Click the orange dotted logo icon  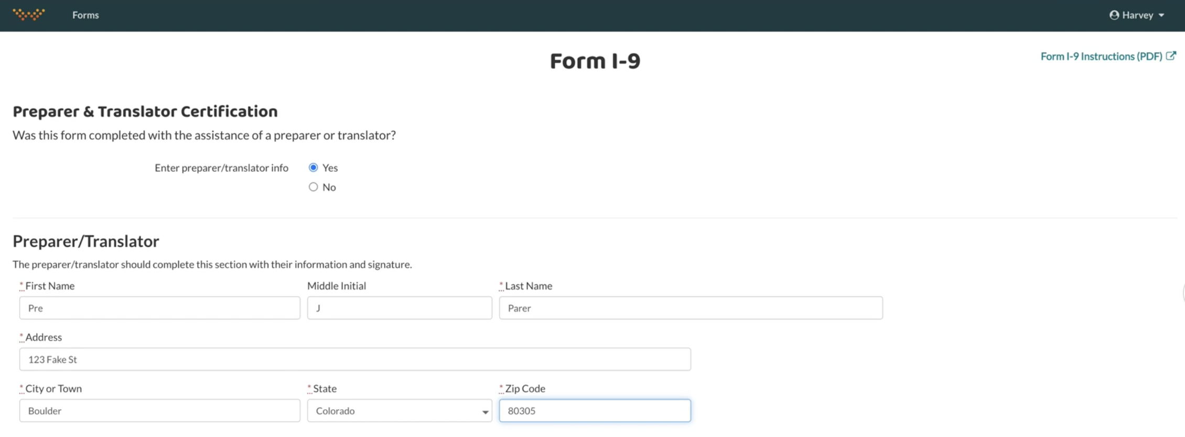click(29, 15)
